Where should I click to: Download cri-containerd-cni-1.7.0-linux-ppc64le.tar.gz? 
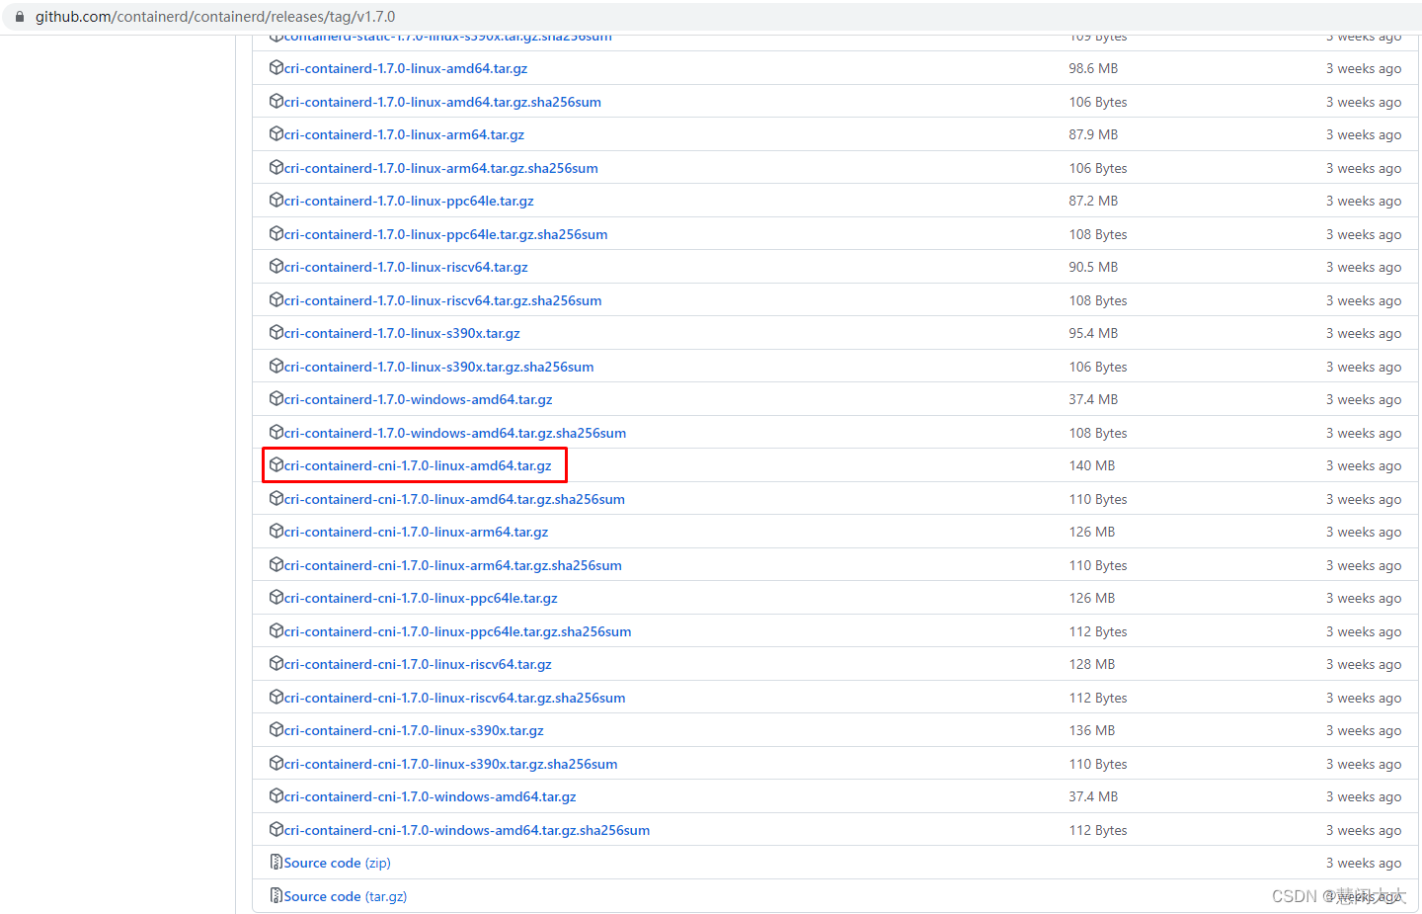[x=421, y=598]
